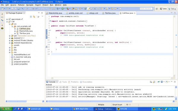Select CellView.java in Package Explorer
The height and width of the screenshot is (111, 178).
coord(25,29)
